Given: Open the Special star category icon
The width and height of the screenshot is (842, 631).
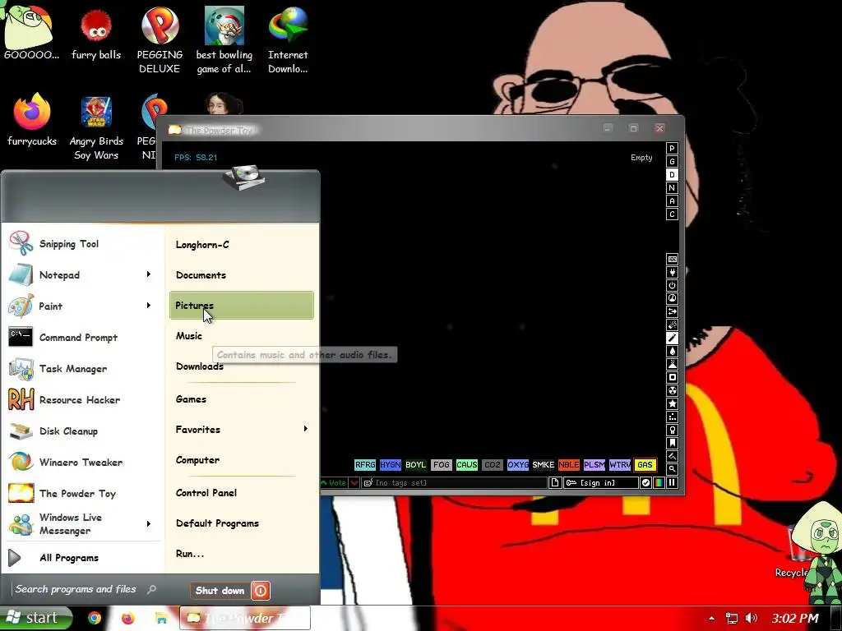Looking at the screenshot, I should point(672,403).
